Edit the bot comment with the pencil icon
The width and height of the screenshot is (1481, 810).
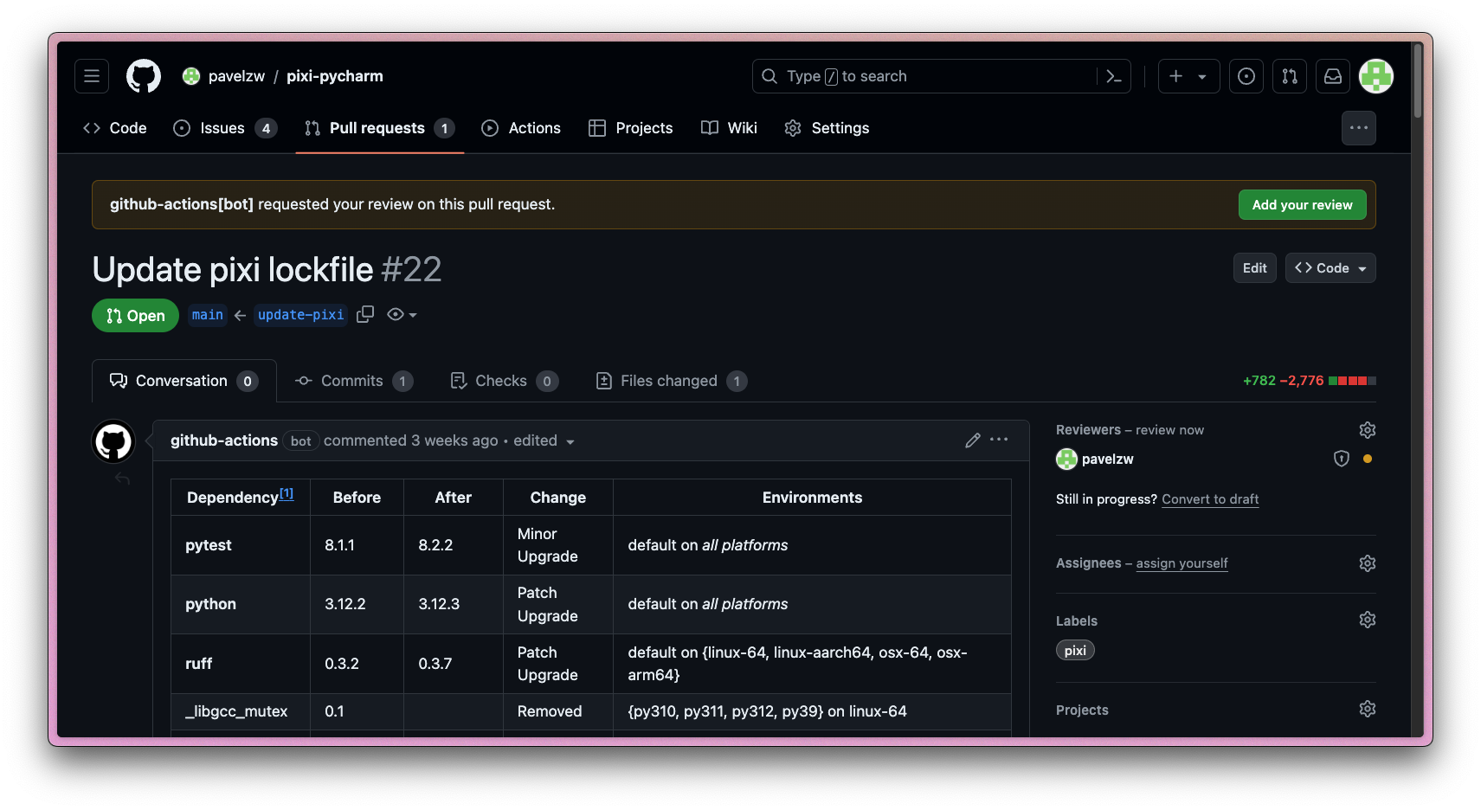pos(972,440)
